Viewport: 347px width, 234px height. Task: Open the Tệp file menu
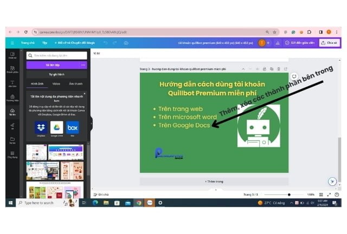click(x=44, y=43)
